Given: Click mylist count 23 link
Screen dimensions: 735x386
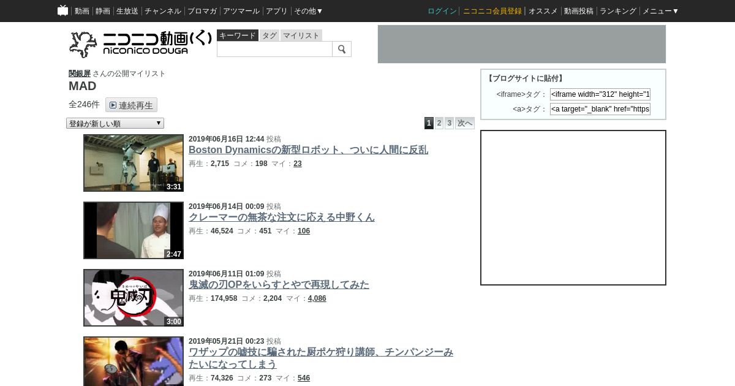Looking at the screenshot, I should pos(298,164).
